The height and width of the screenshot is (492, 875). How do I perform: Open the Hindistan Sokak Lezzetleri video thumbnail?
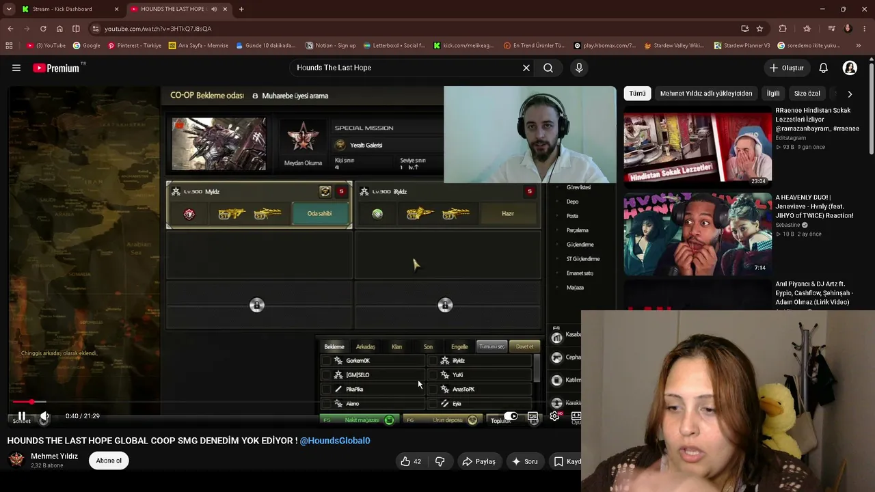697,146
